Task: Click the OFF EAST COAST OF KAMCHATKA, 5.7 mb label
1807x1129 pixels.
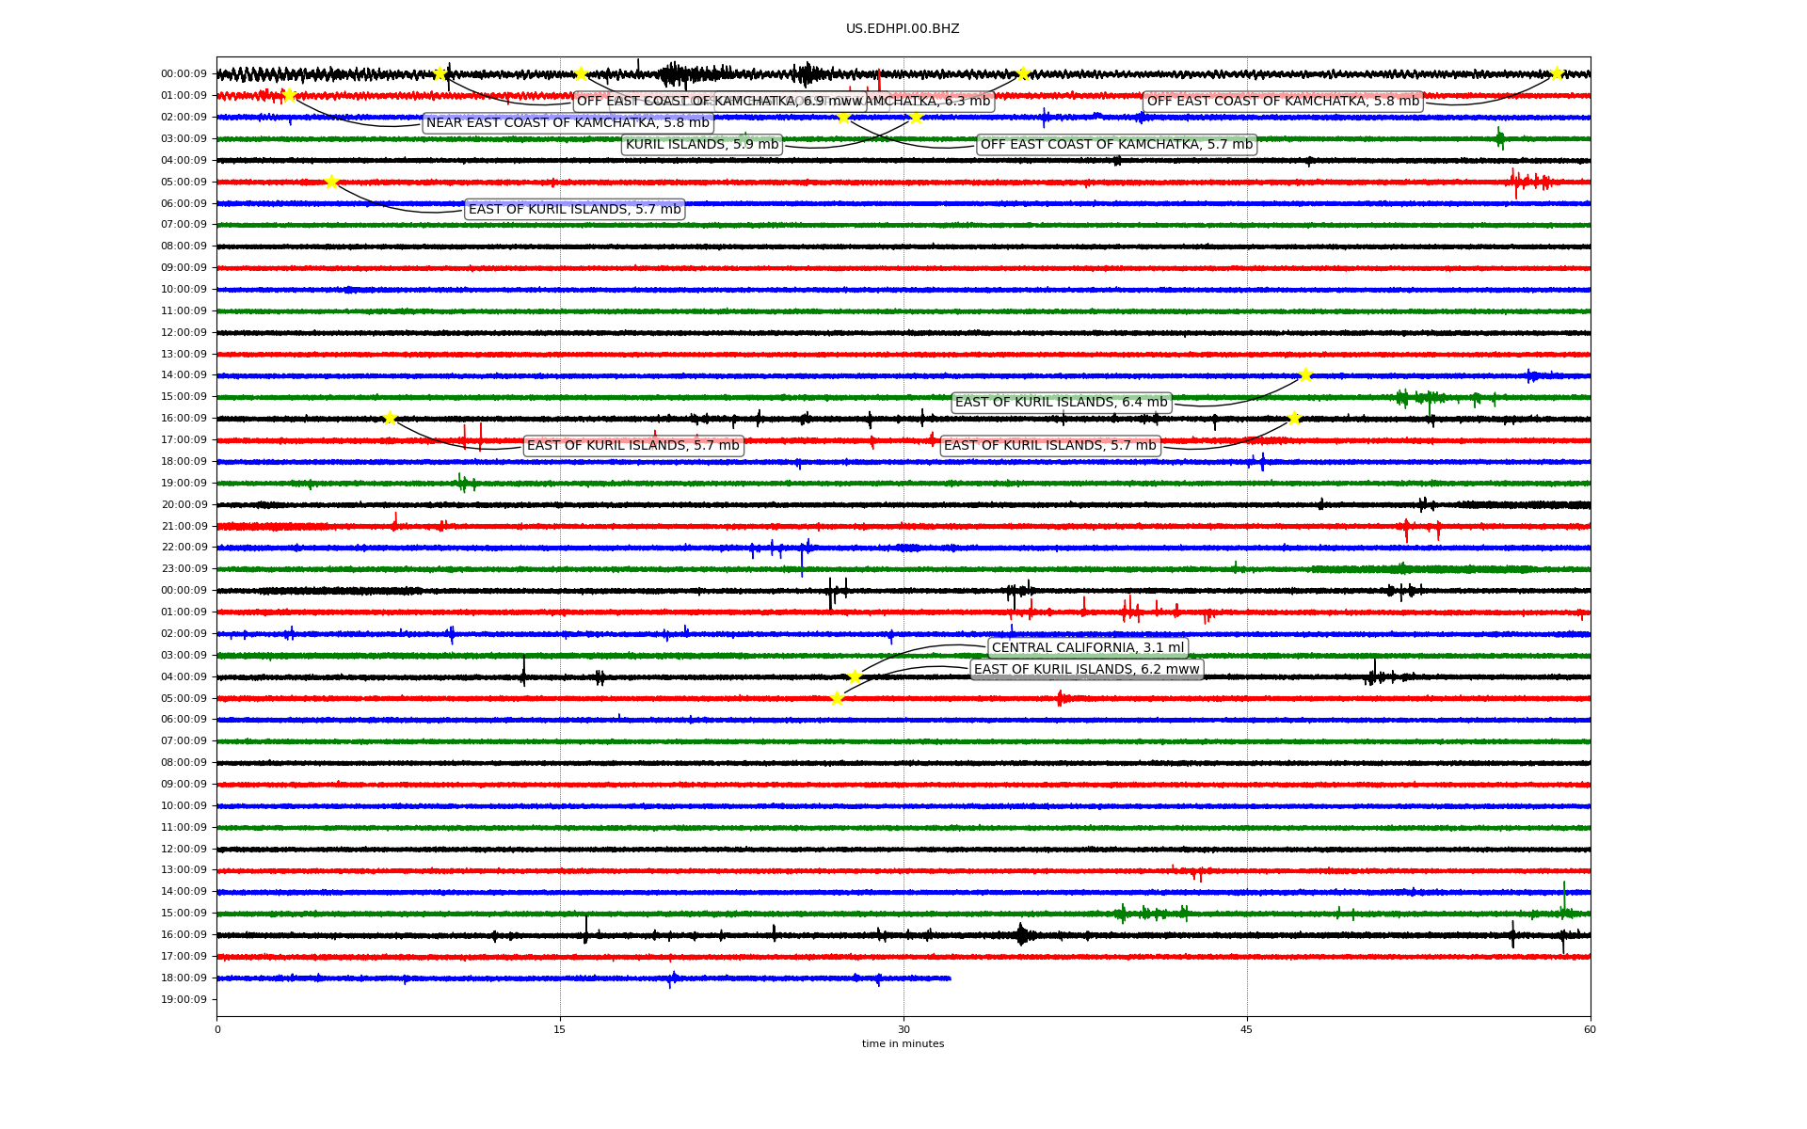Action: coord(1116,145)
